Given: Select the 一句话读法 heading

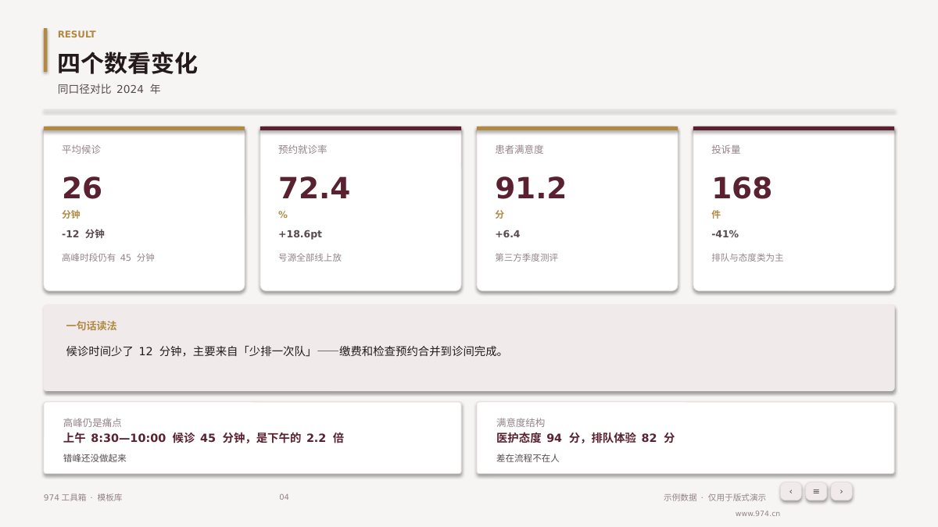Looking at the screenshot, I should [91, 326].
